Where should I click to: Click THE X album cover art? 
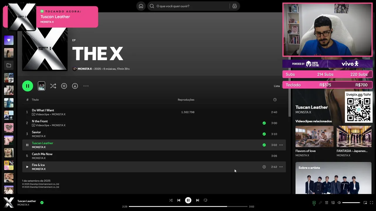point(45,49)
